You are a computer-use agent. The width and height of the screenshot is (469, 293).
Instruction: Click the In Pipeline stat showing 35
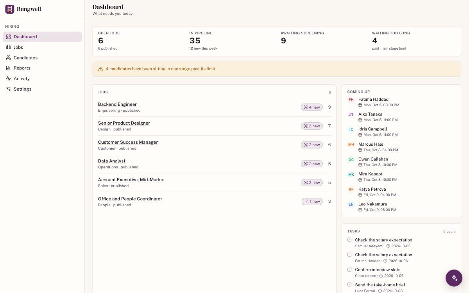231,41
